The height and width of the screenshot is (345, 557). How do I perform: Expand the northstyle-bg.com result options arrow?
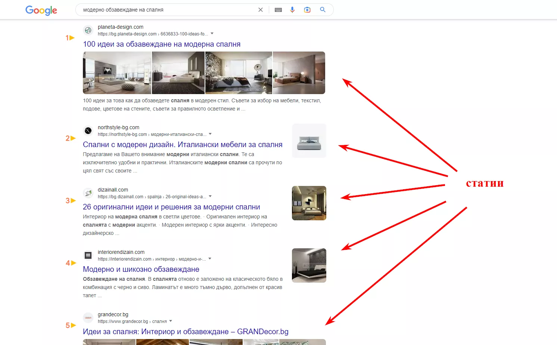coord(210,134)
